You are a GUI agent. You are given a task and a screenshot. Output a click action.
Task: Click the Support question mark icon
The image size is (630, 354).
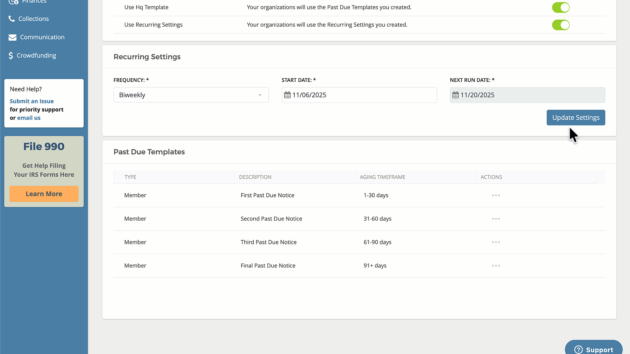click(x=578, y=349)
